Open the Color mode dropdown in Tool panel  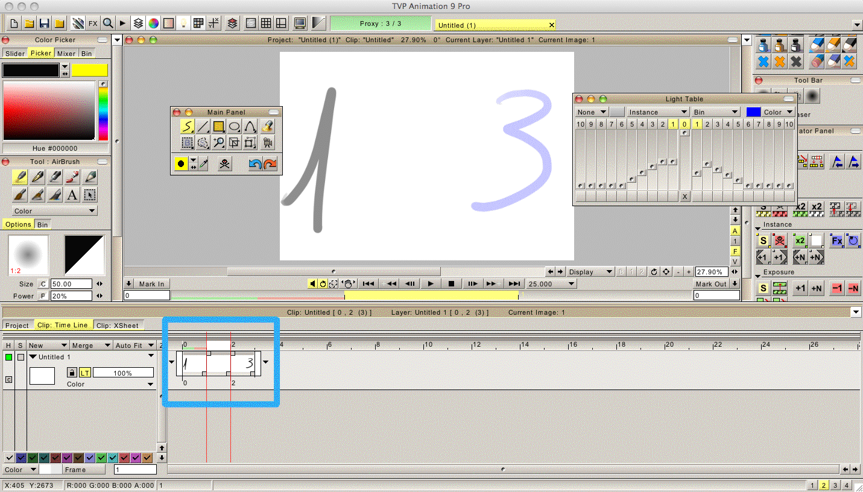coord(55,211)
